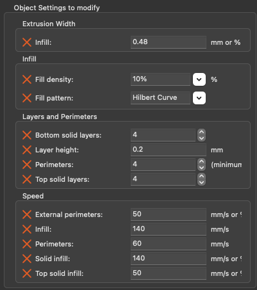Click the Solid infill label
257x290 pixels.
tap(53, 259)
